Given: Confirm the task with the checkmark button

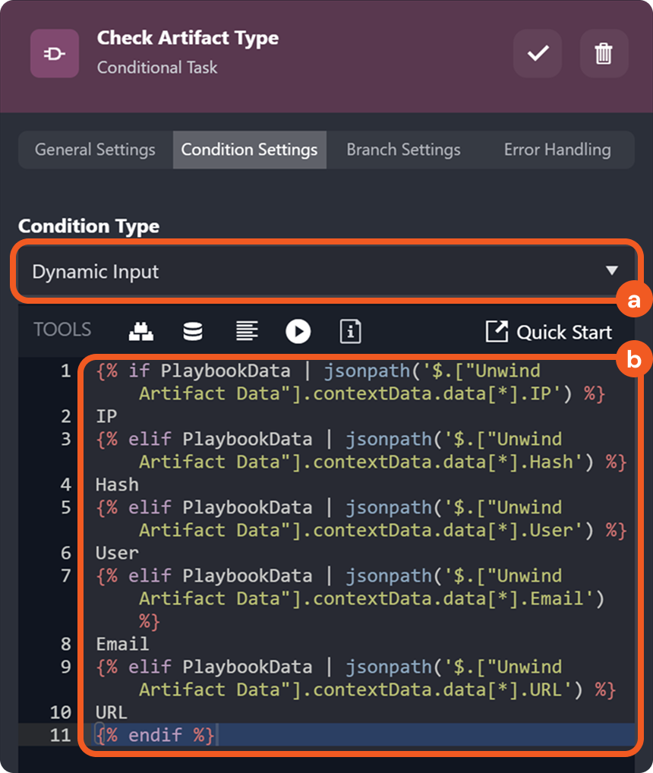Looking at the screenshot, I should click(x=538, y=54).
